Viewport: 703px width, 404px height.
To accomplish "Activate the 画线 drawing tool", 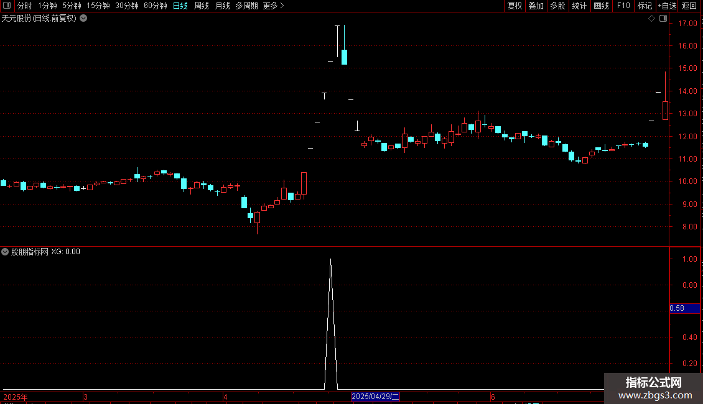I will [601, 6].
